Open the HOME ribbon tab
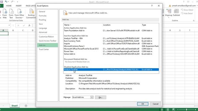The width and height of the screenshot is (198, 111). click(x=9, y=6)
